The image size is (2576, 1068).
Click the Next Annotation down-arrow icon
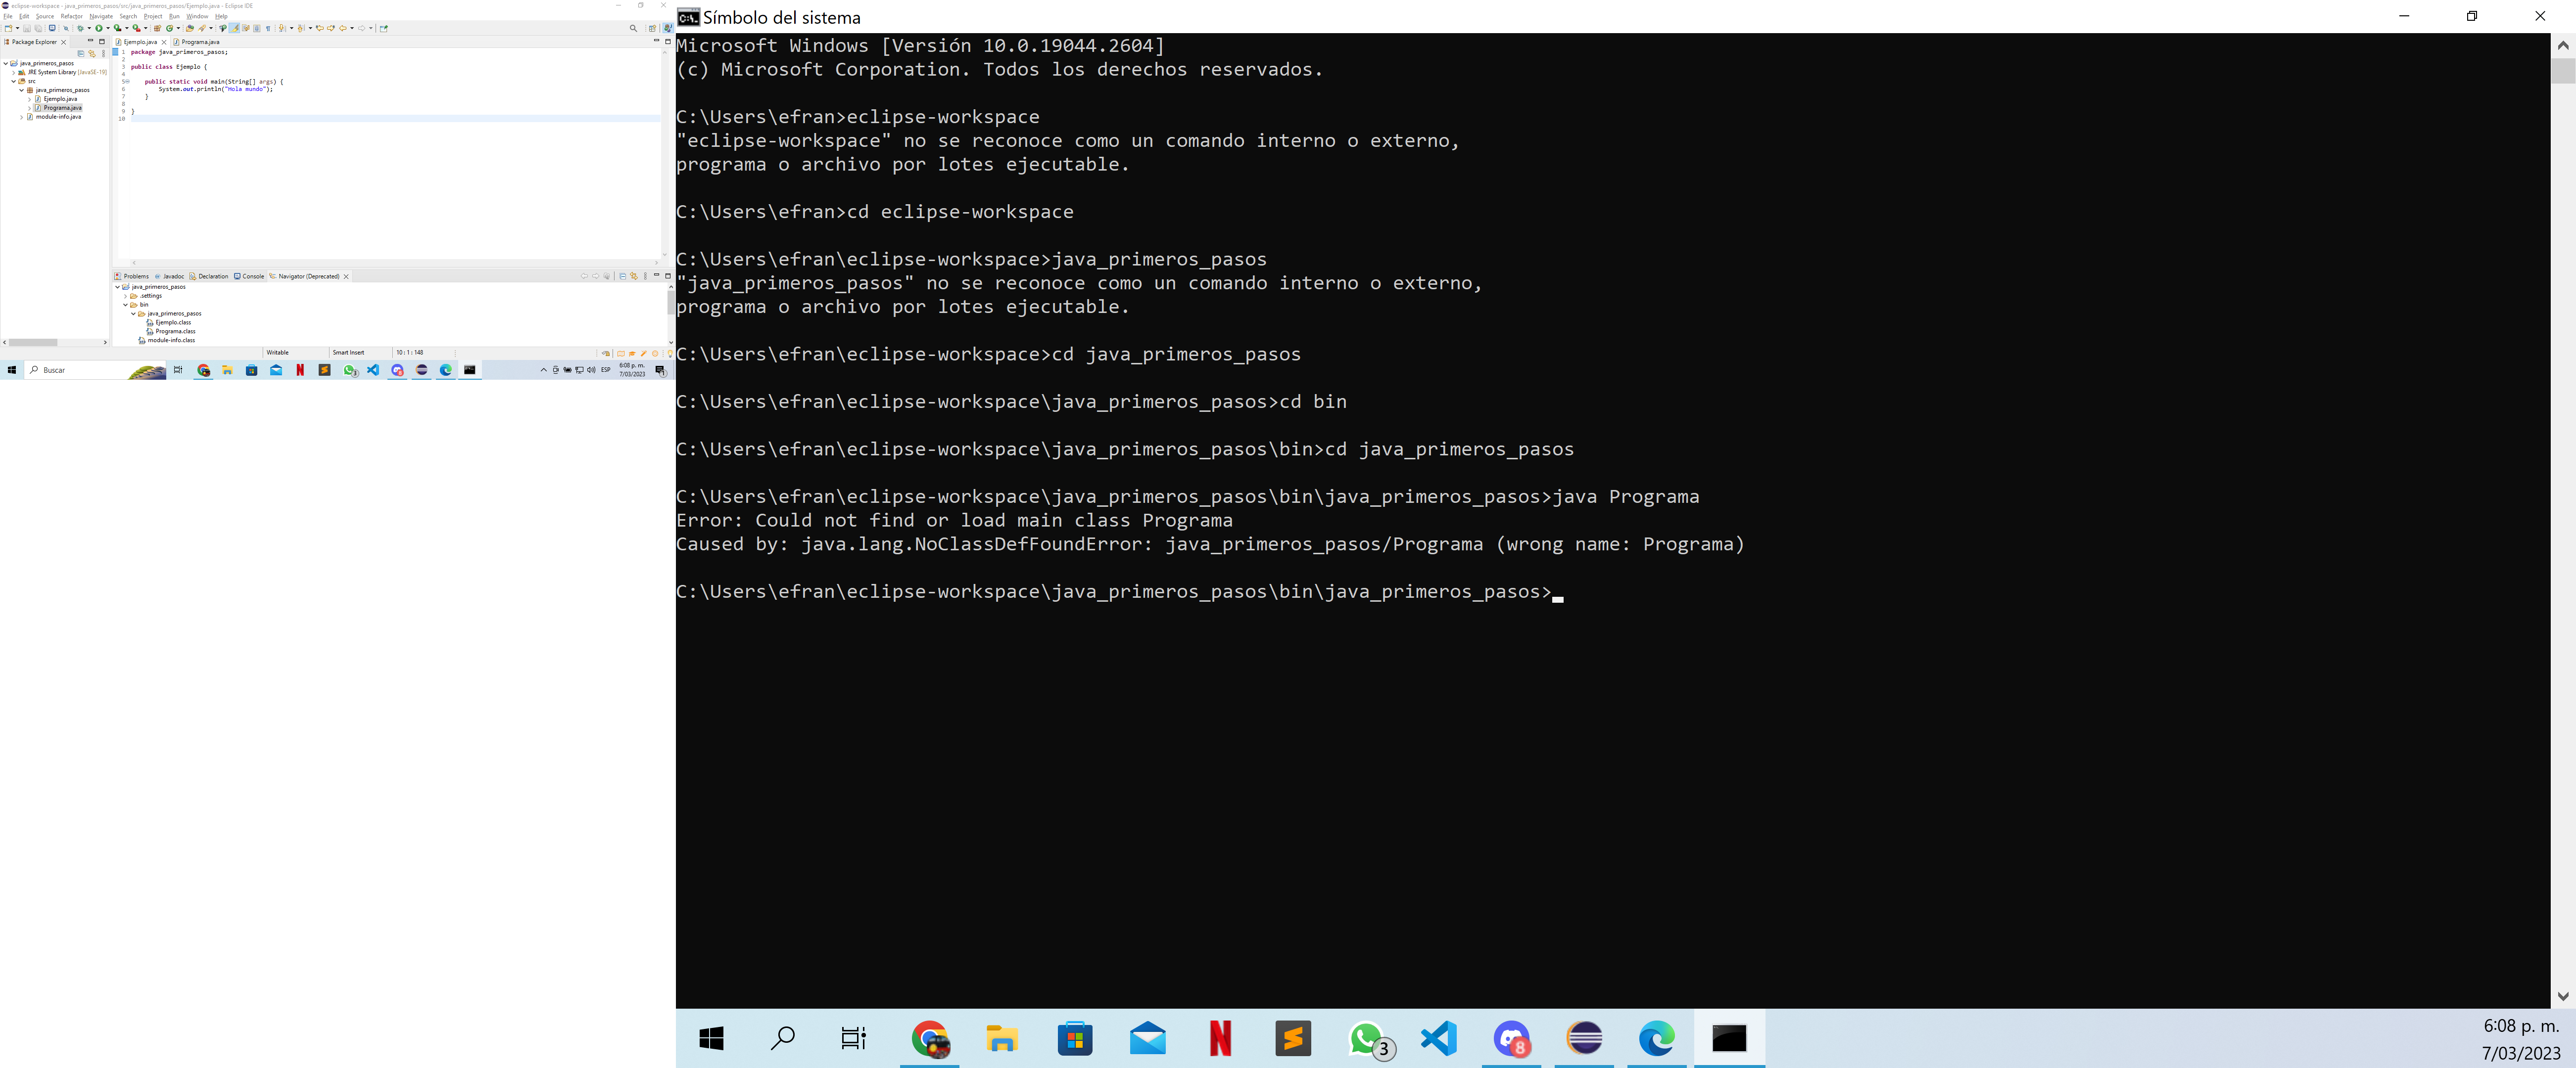point(283,28)
